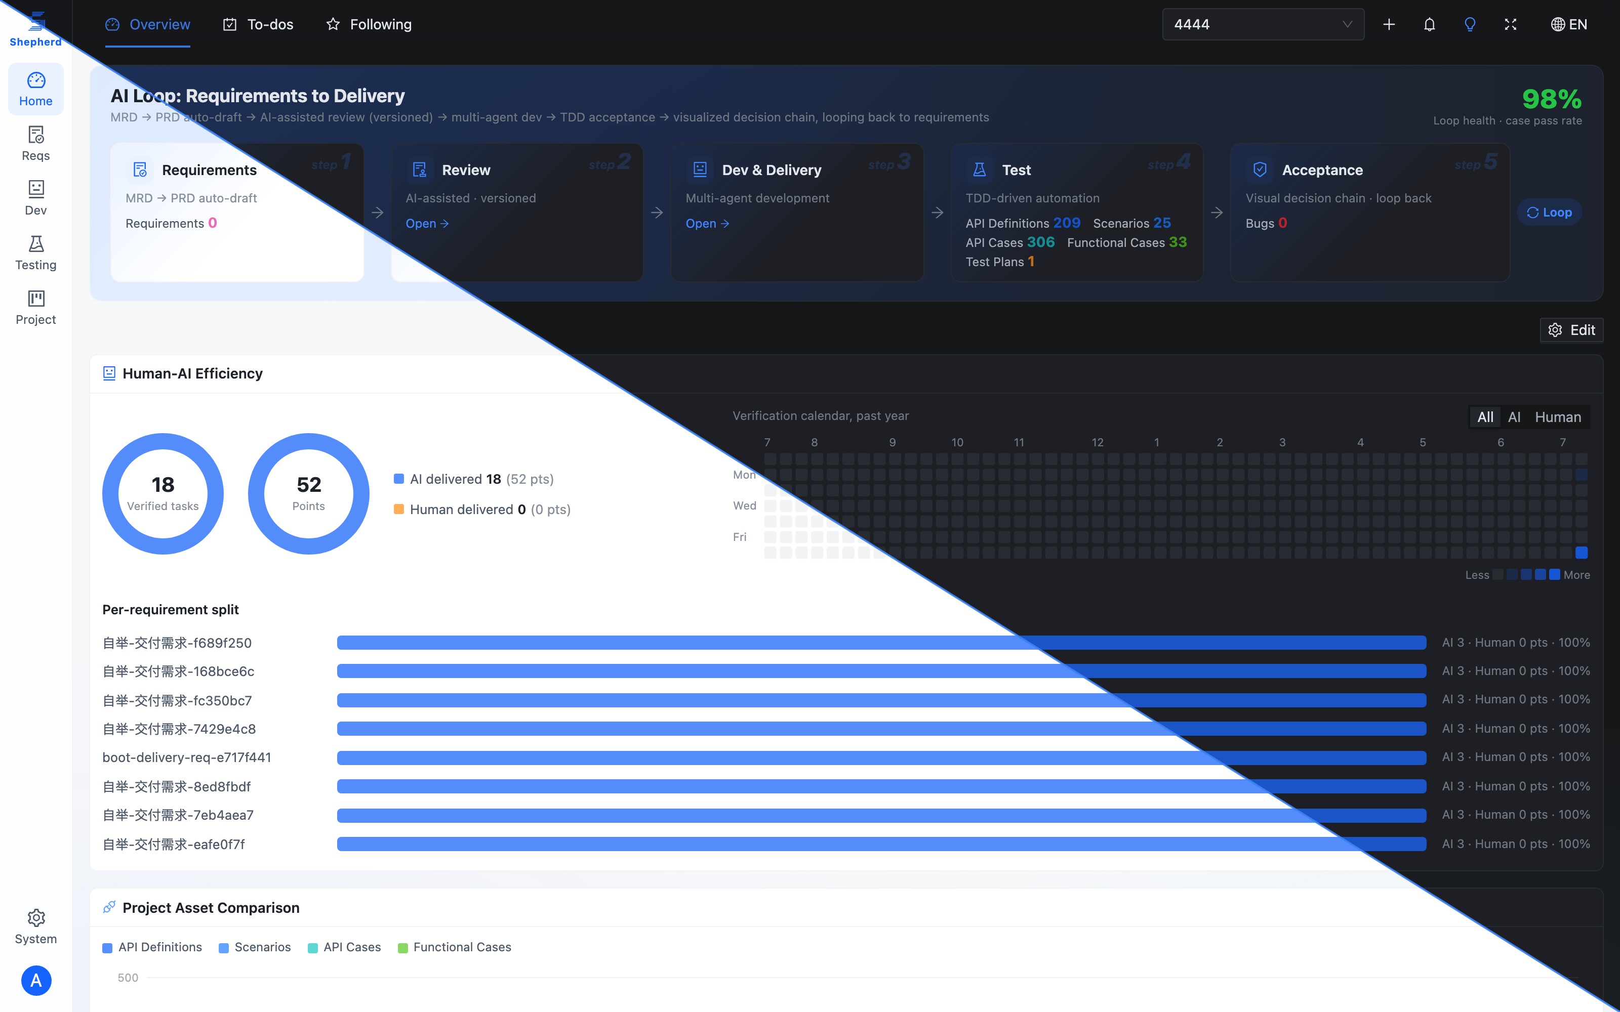1620x1012 pixels.
Task: Click the 98% loop health value
Action: click(x=1552, y=99)
